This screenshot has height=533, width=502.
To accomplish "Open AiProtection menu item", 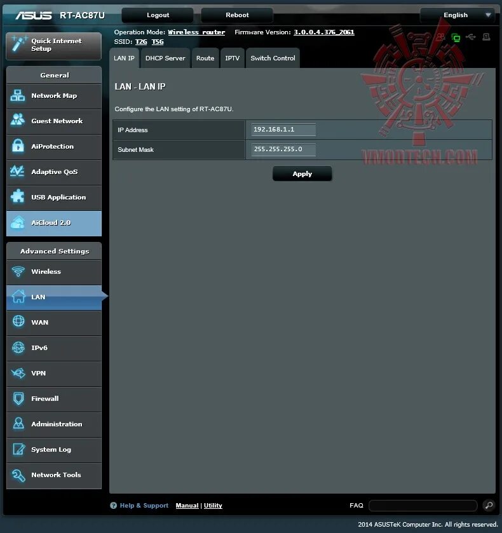I will 54,147.
